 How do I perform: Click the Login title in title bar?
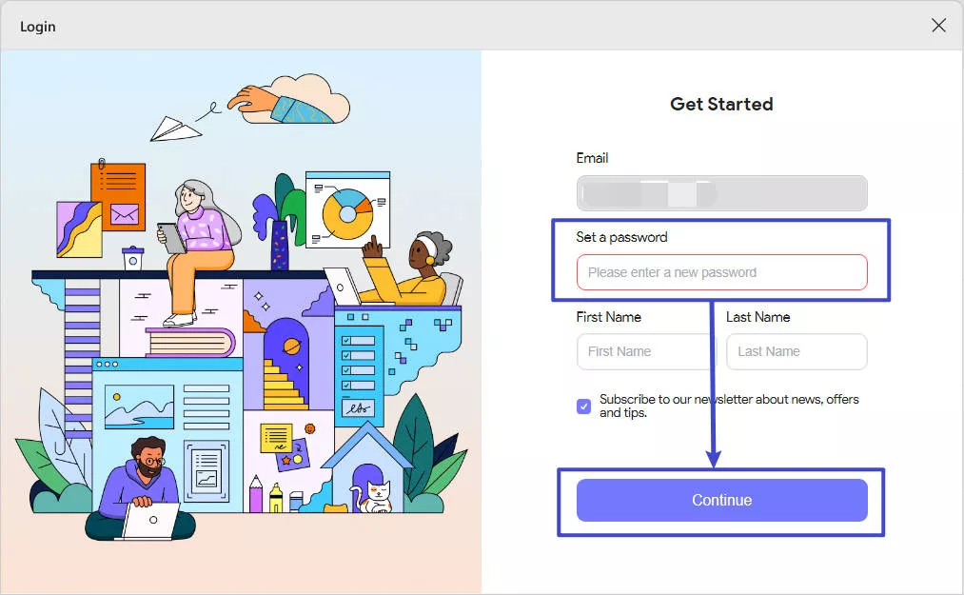pyautogui.click(x=37, y=27)
